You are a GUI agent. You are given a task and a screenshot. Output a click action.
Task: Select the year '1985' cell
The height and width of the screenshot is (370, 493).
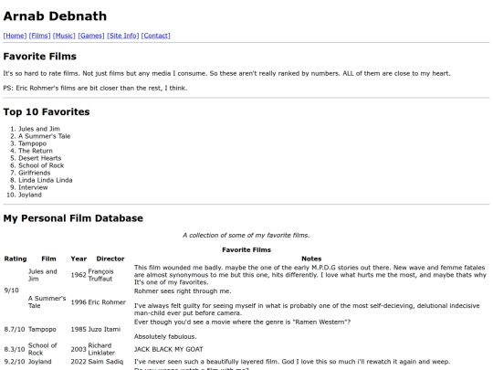(79, 329)
